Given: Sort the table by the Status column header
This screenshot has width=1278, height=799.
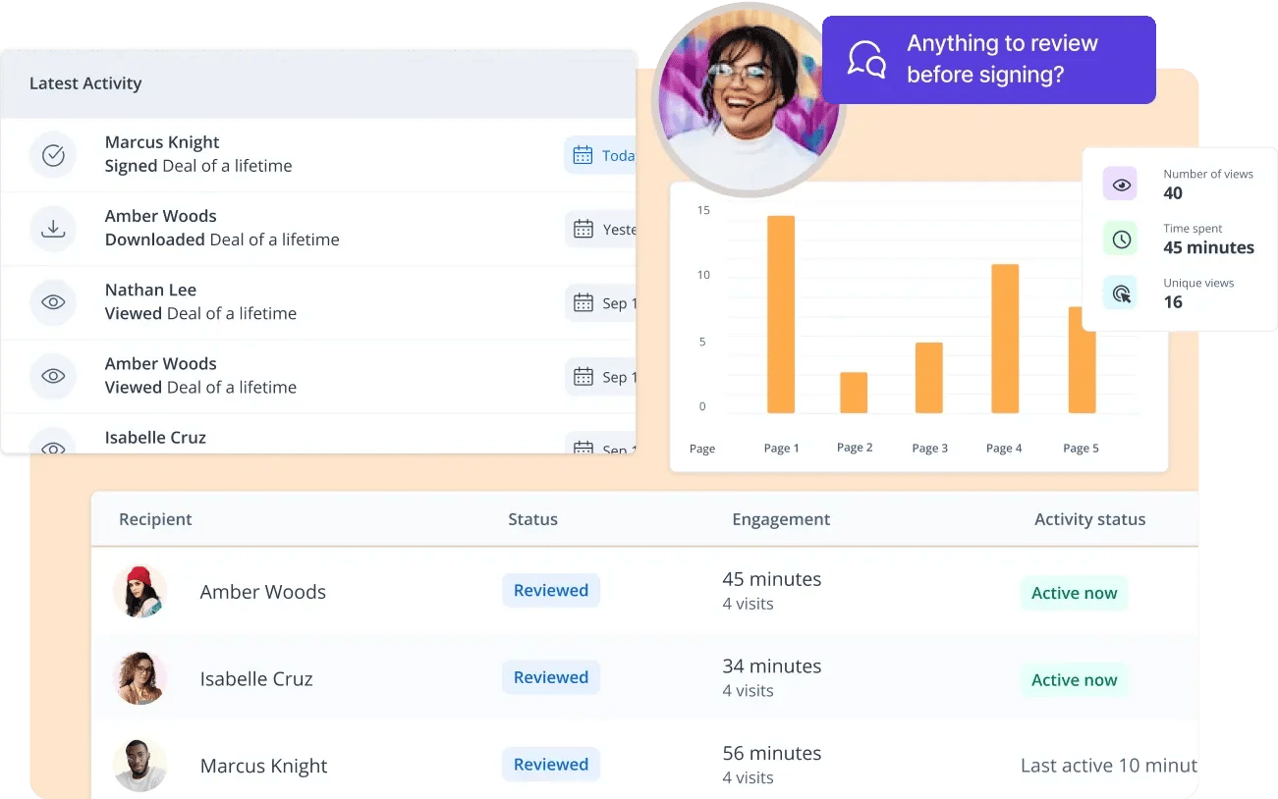Looking at the screenshot, I should tap(532, 519).
